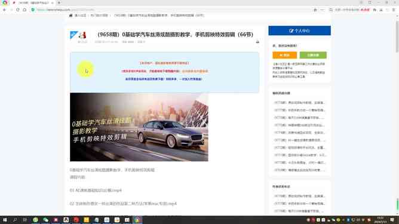Open the blue 个人中心 button
This screenshot has height=224, width=399.
coord(299,30)
